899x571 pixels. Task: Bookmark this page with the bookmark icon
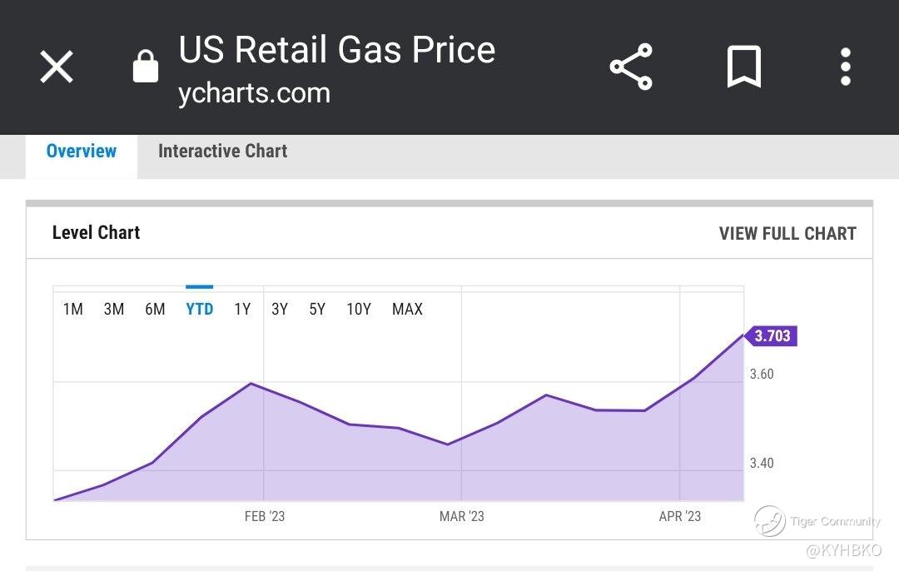[744, 67]
